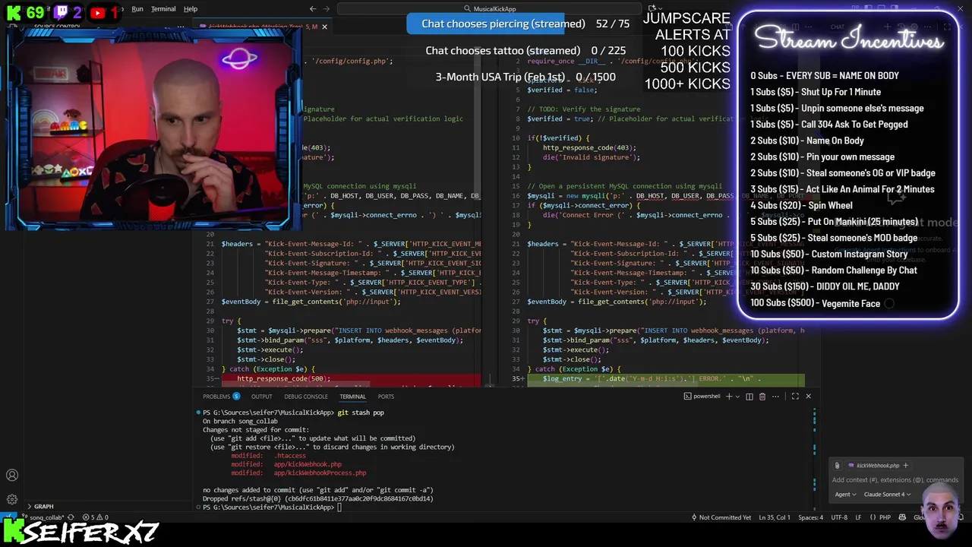Switch to the Ports panel tab
This screenshot has height=547, width=972.
click(x=386, y=397)
